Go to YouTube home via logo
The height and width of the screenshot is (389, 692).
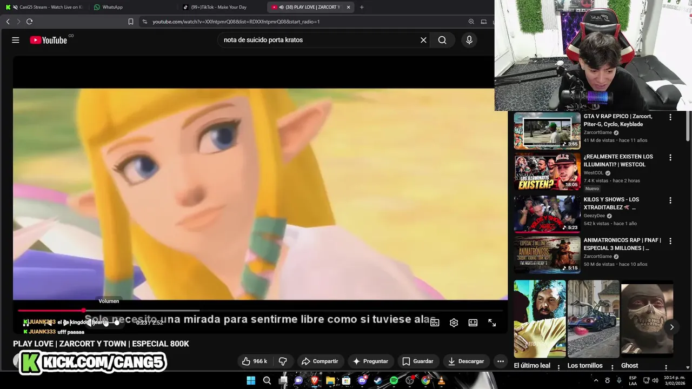click(x=48, y=40)
